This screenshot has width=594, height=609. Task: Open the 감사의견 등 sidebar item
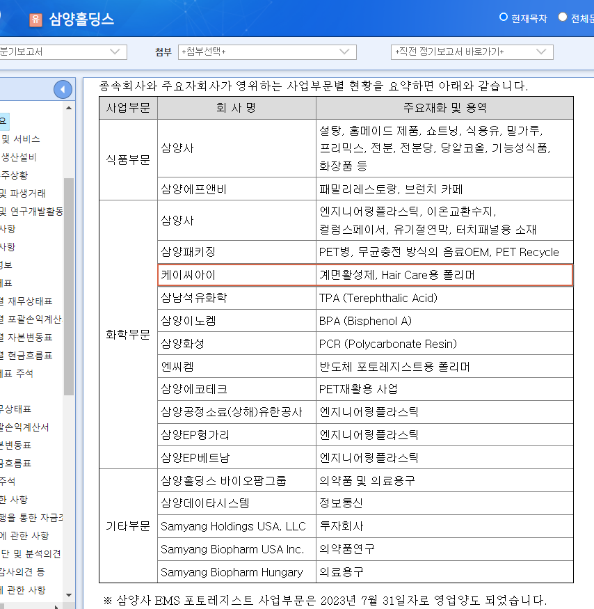point(22,571)
